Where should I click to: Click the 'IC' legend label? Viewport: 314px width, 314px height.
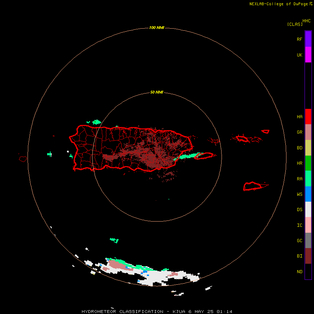pos(299,225)
